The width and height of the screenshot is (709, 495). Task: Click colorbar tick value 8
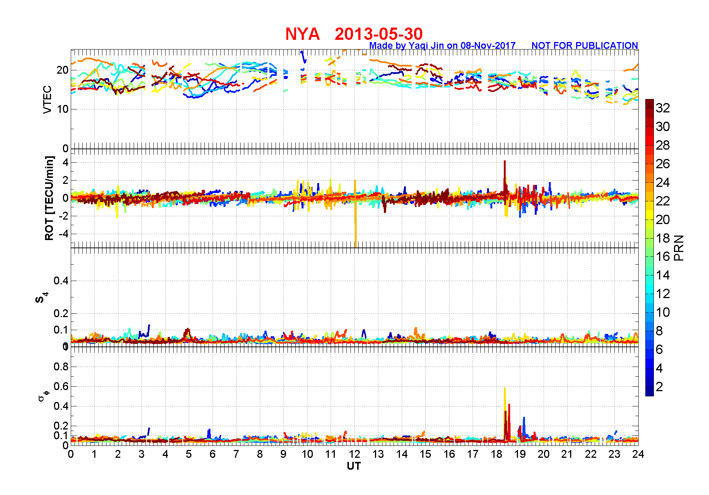pyautogui.click(x=659, y=331)
